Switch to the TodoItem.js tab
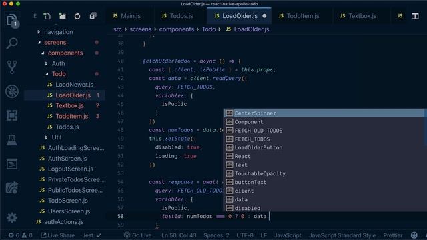This screenshot has height=240, width=427. pos(299,16)
